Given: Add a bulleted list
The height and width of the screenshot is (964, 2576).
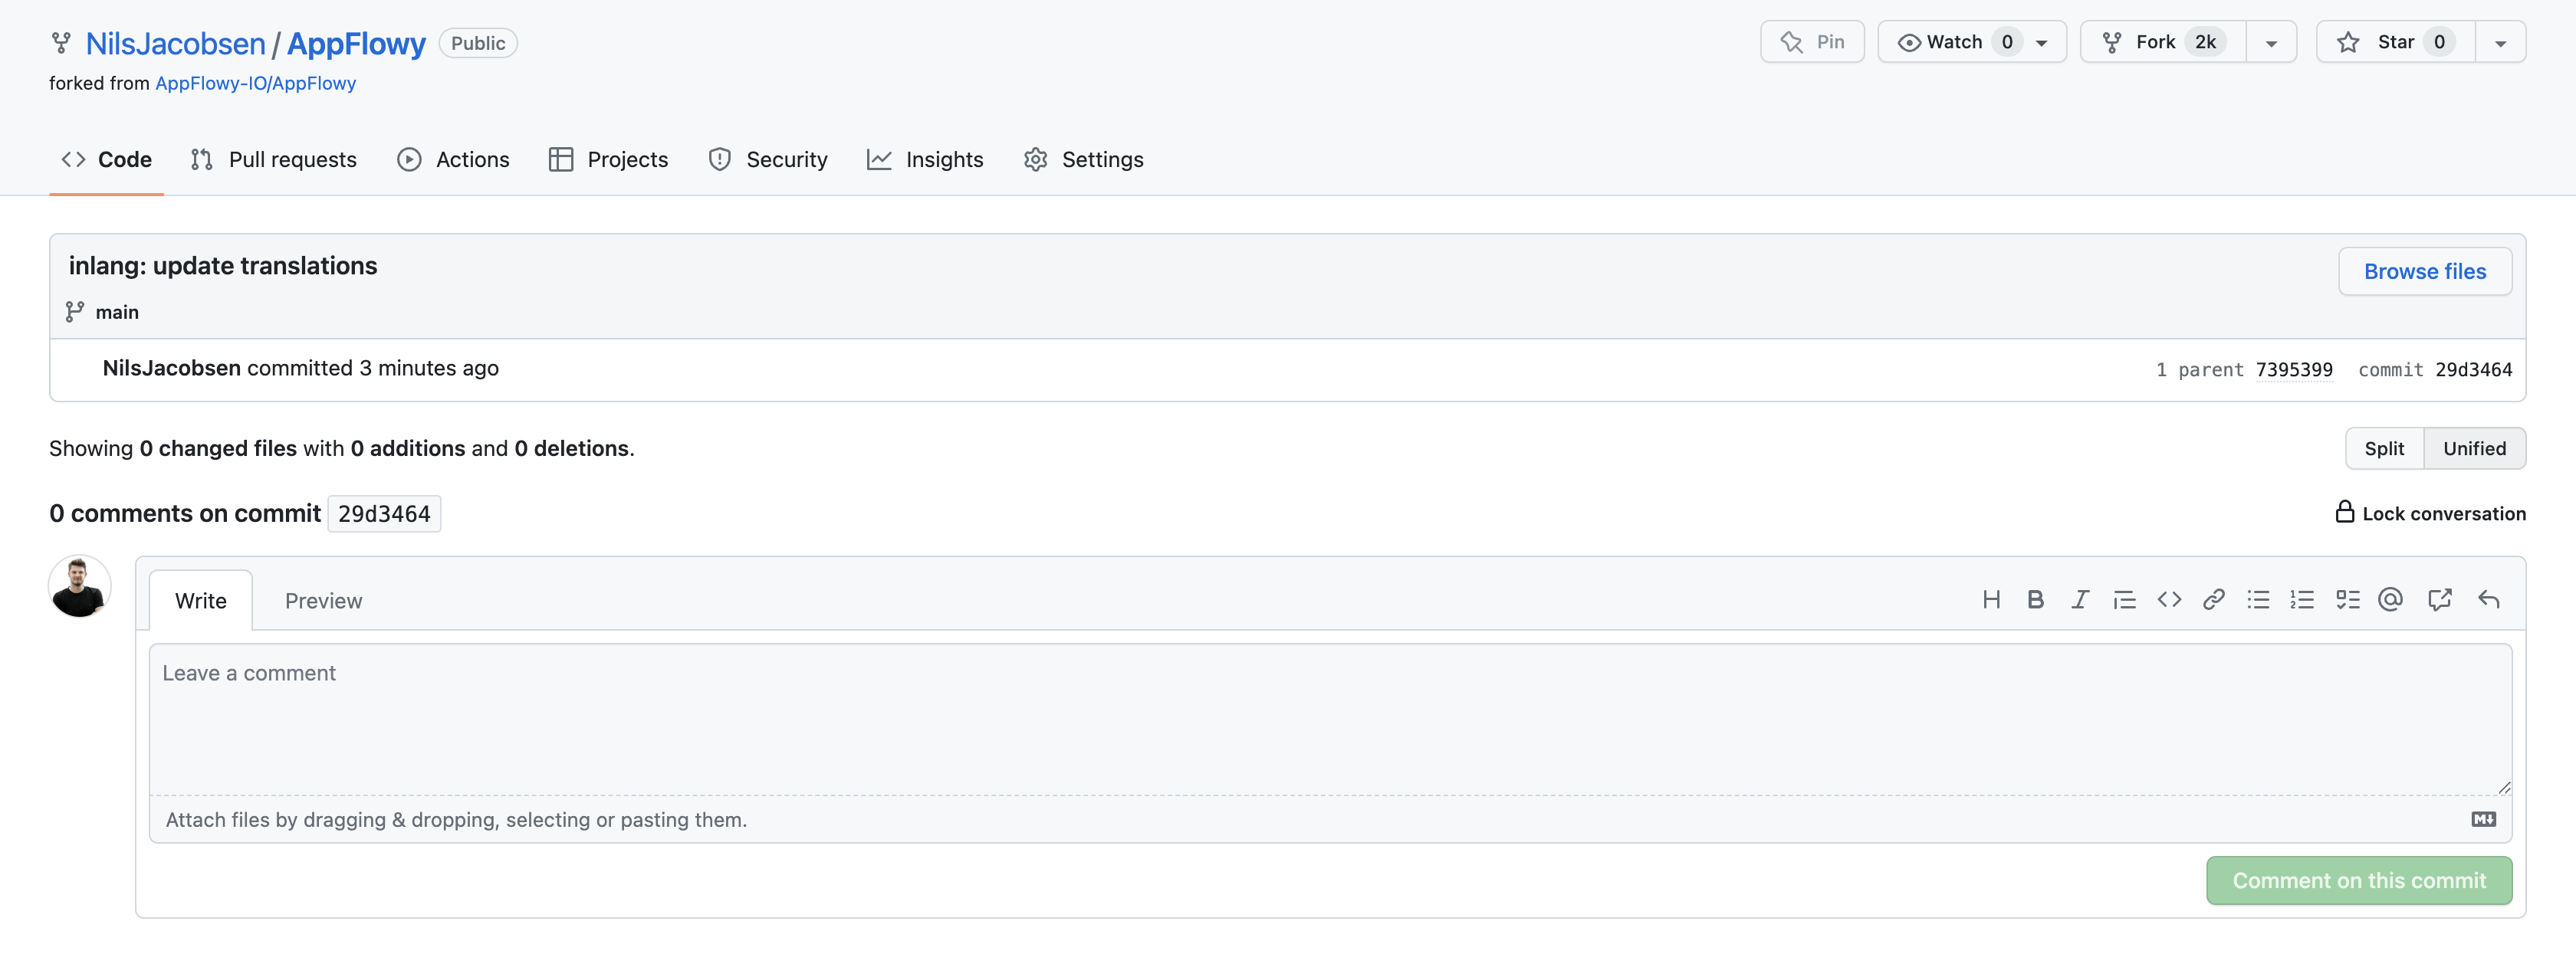Looking at the screenshot, I should tap(2258, 599).
